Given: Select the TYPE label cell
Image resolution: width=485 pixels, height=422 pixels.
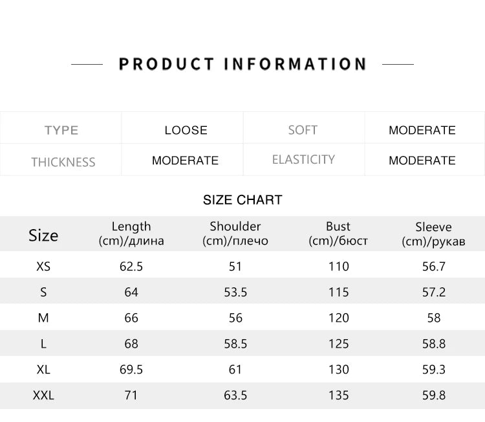Looking at the screenshot, I should click(x=61, y=130).
